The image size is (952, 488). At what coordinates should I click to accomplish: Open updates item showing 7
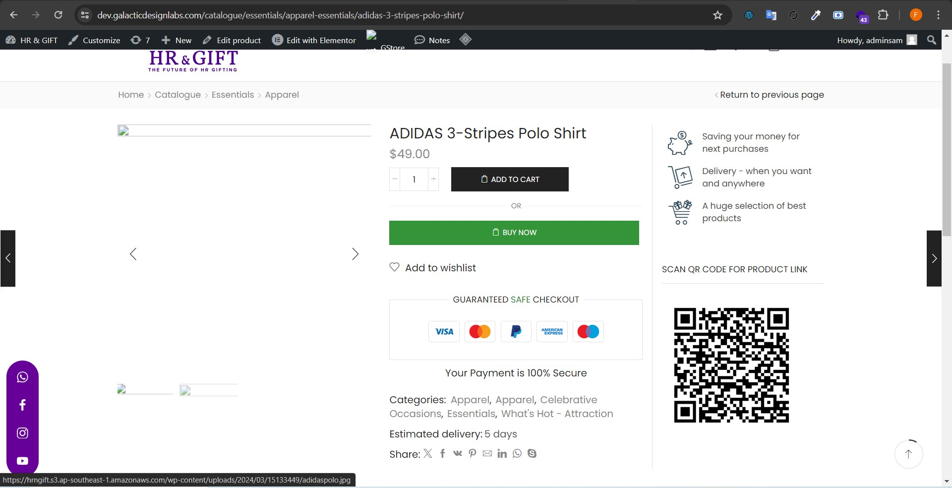tap(140, 40)
